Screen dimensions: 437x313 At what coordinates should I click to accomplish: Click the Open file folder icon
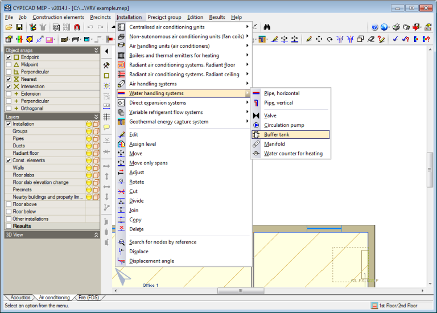click(x=9, y=27)
